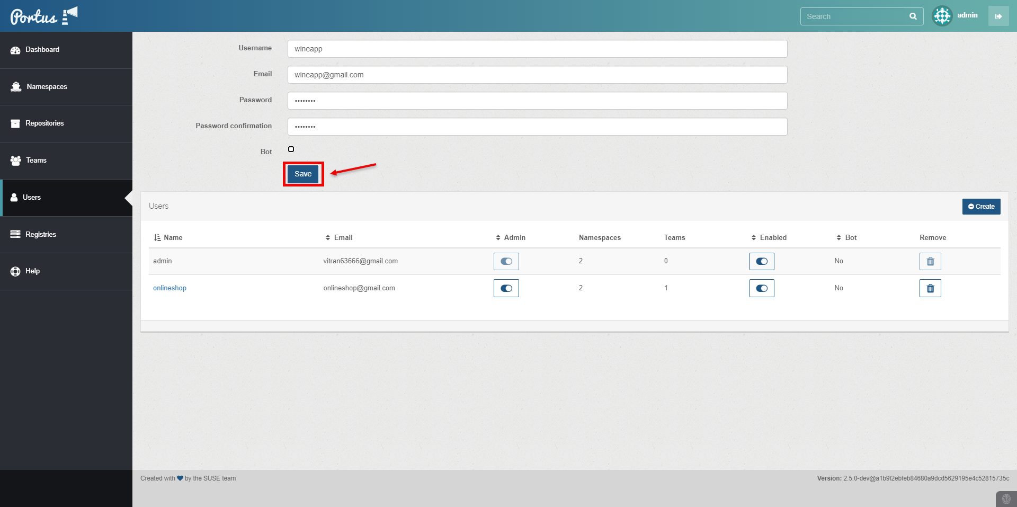Image resolution: width=1017 pixels, height=507 pixels.
Task: Check the Bot checkbox
Action: tap(291, 149)
